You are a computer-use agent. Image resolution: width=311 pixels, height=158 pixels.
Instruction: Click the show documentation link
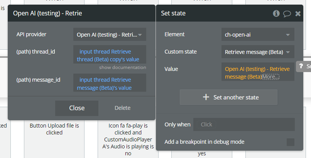point(122,67)
